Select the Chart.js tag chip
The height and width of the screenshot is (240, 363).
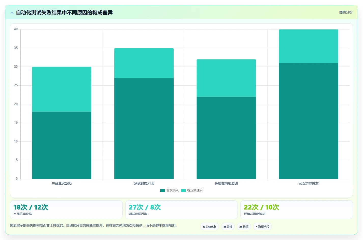pos(210,227)
